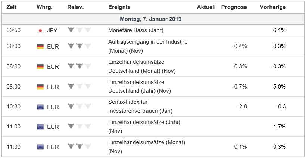Click relevance bull icons in Sentix-Index row

79,106
